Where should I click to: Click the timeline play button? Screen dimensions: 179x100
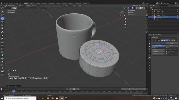click(x=75, y=89)
